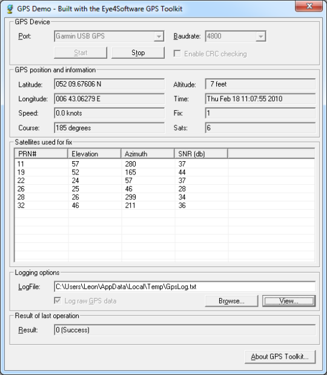The image size is (327, 375).
Task: Click the Start button
Action: click(x=81, y=53)
